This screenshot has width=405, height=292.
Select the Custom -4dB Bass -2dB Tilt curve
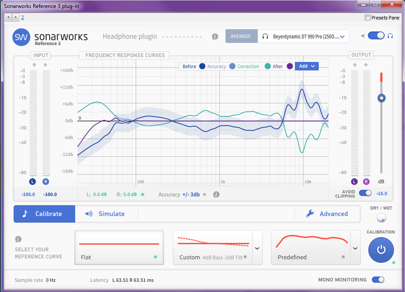213,248
